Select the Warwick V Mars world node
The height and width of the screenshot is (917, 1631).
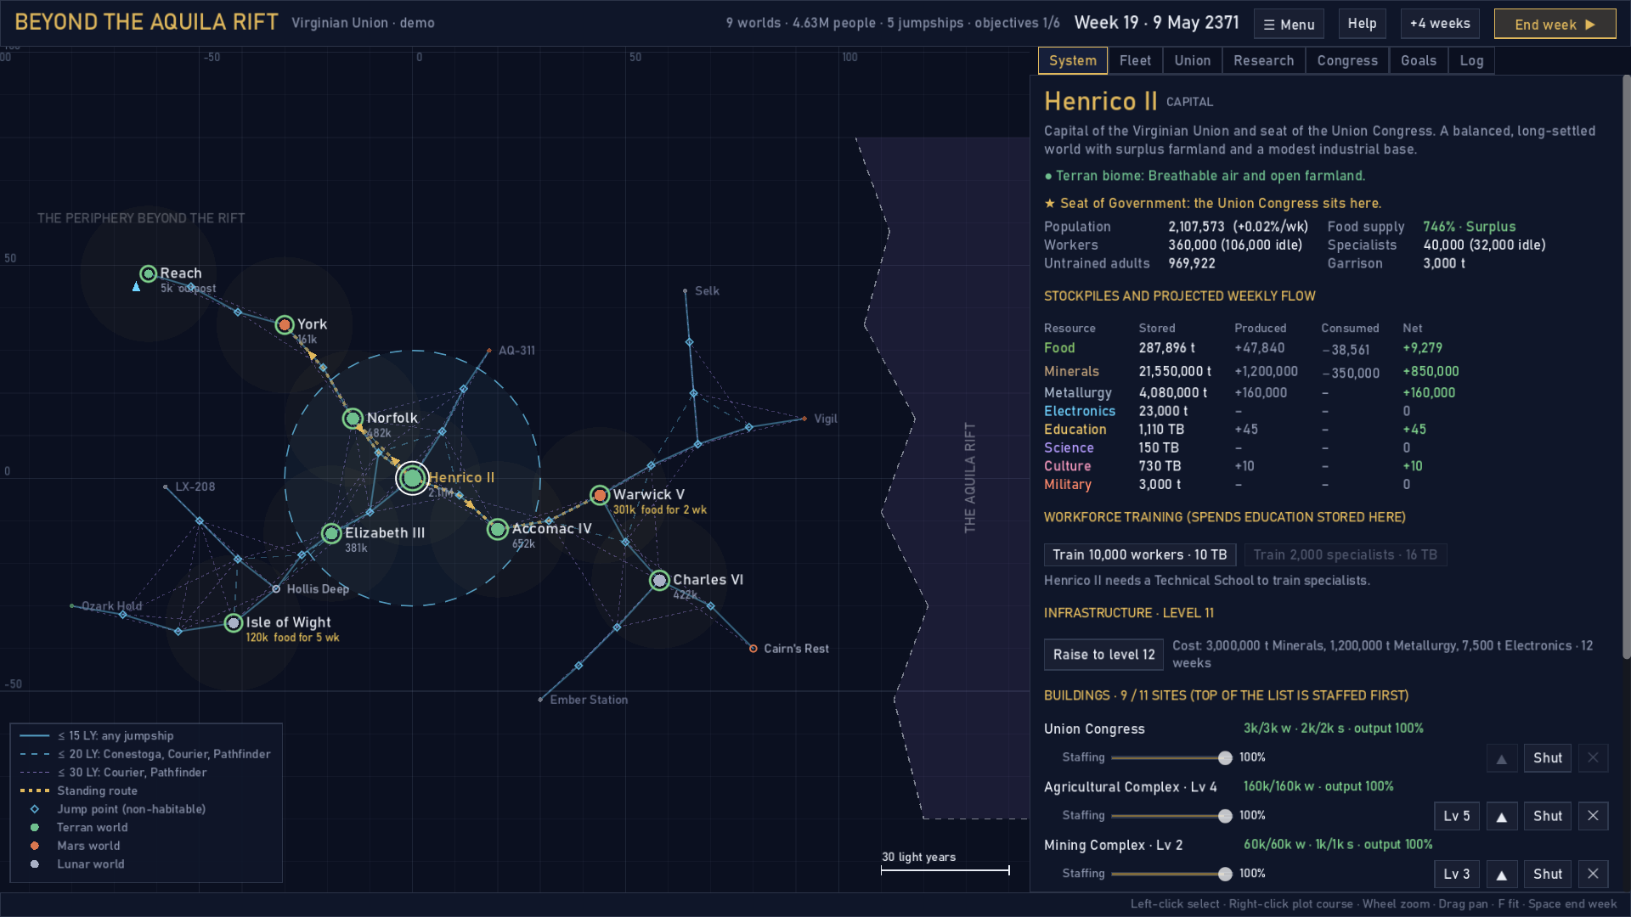(x=600, y=495)
